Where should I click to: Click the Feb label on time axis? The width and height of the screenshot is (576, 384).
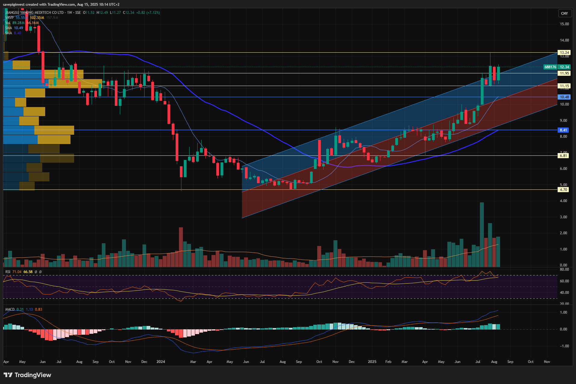pos(388,362)
